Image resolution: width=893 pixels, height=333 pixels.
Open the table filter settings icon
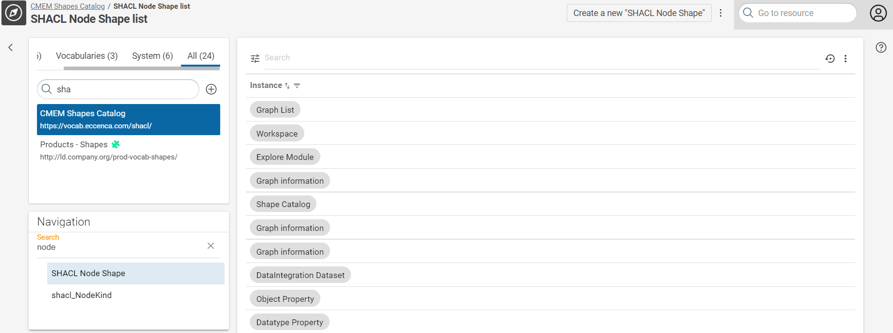click(255, 58)
